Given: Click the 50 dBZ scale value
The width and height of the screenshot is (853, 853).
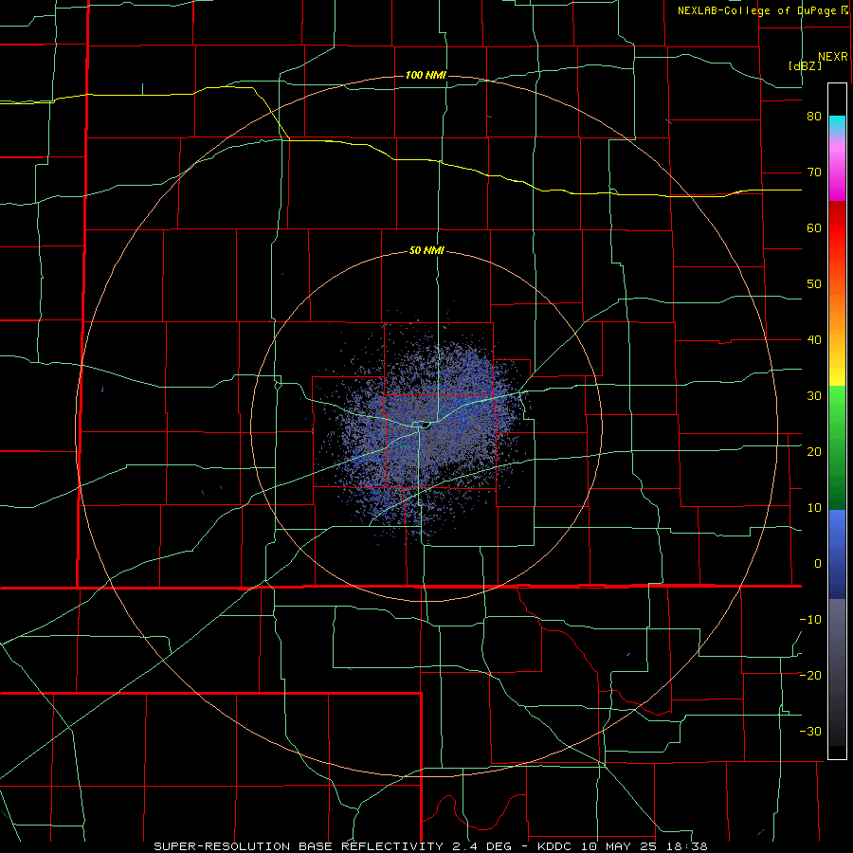Looking at the screenshot, I should tap(814, 284).
